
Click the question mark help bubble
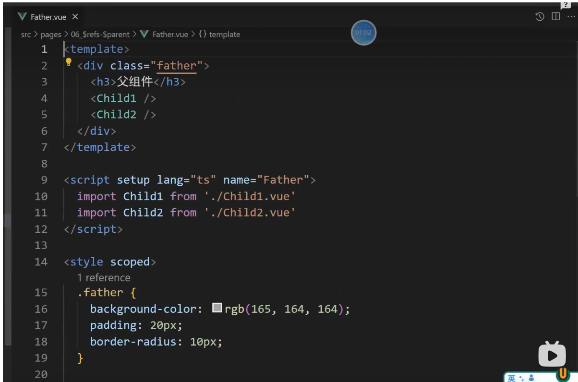(x=566, y=5)
